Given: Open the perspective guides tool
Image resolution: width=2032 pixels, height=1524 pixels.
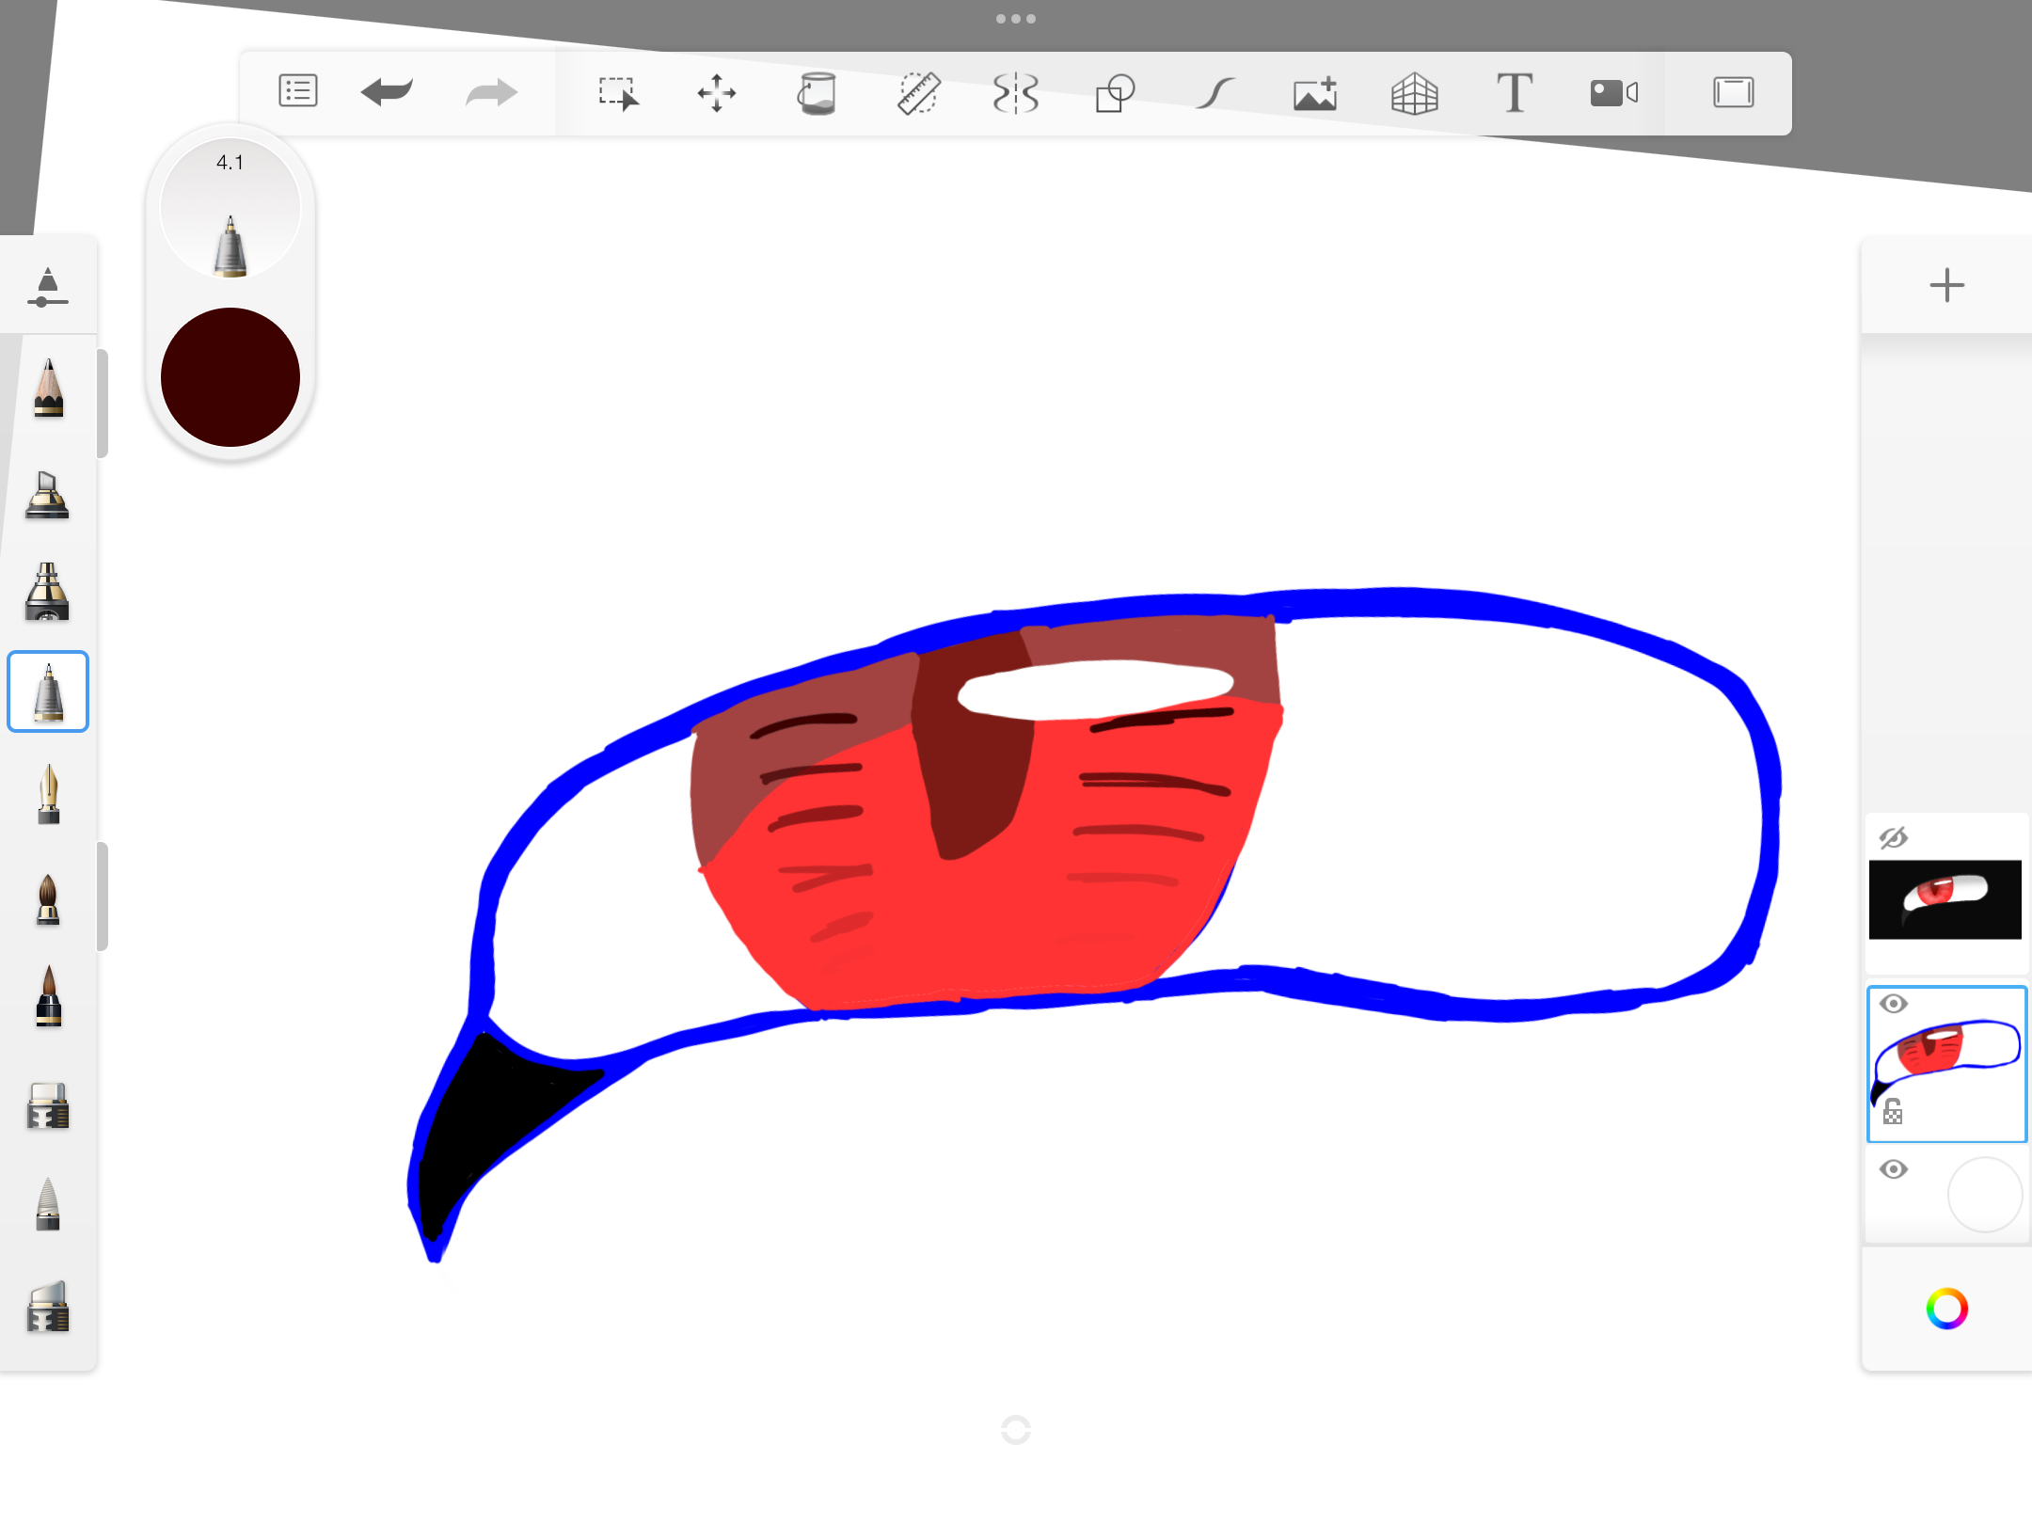Looking at the screenshot, I should pyautogui.click(x=1415, y=92).
